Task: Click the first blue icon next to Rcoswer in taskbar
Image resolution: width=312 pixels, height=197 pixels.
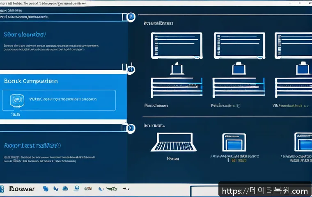Action: coord(46,189)
